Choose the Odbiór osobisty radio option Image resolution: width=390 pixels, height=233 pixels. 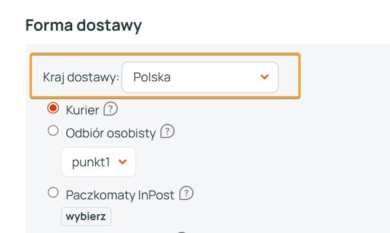[53, 130]
